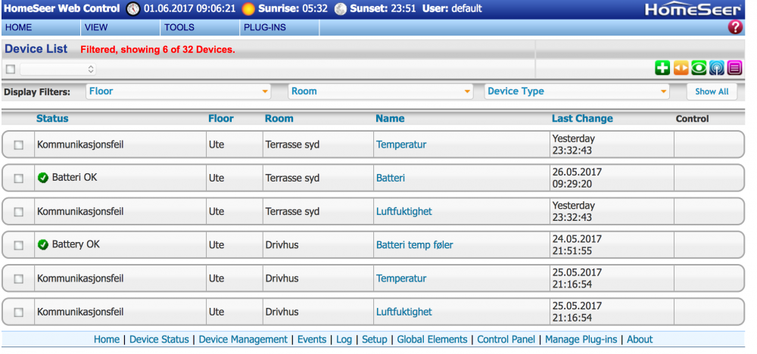Click the green eye view icon
Screen dimensions: 757x354
tap(699, 68)
